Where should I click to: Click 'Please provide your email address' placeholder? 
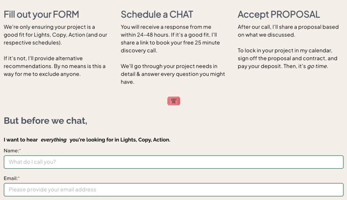(53, 189)
